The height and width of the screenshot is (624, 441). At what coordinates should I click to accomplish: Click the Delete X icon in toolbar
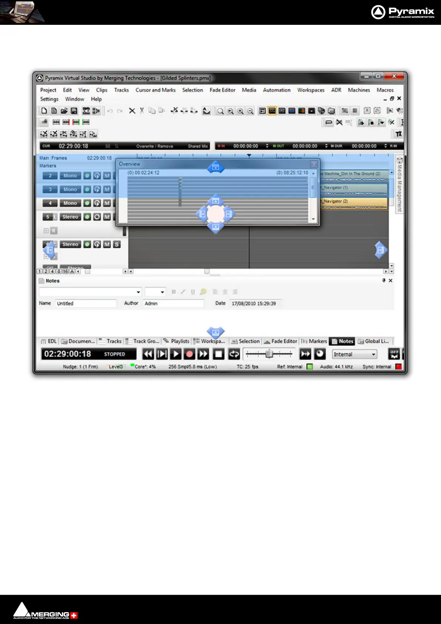132,111
